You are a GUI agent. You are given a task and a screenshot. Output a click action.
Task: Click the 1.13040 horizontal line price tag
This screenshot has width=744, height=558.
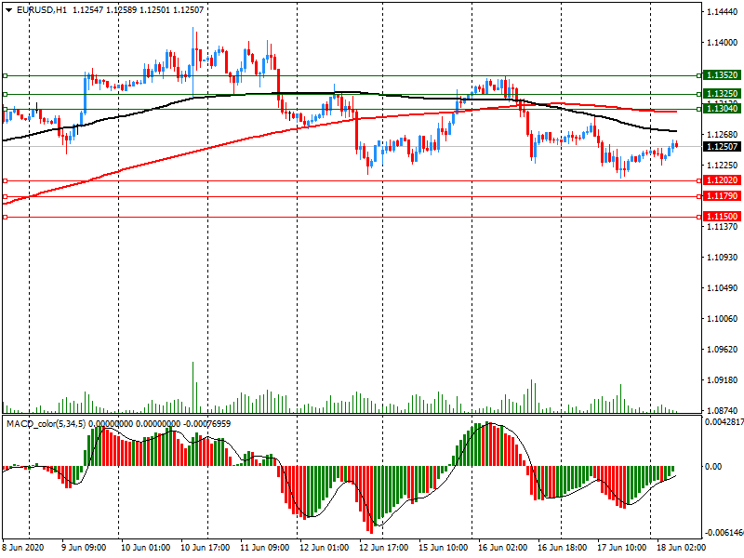point(721,109)
